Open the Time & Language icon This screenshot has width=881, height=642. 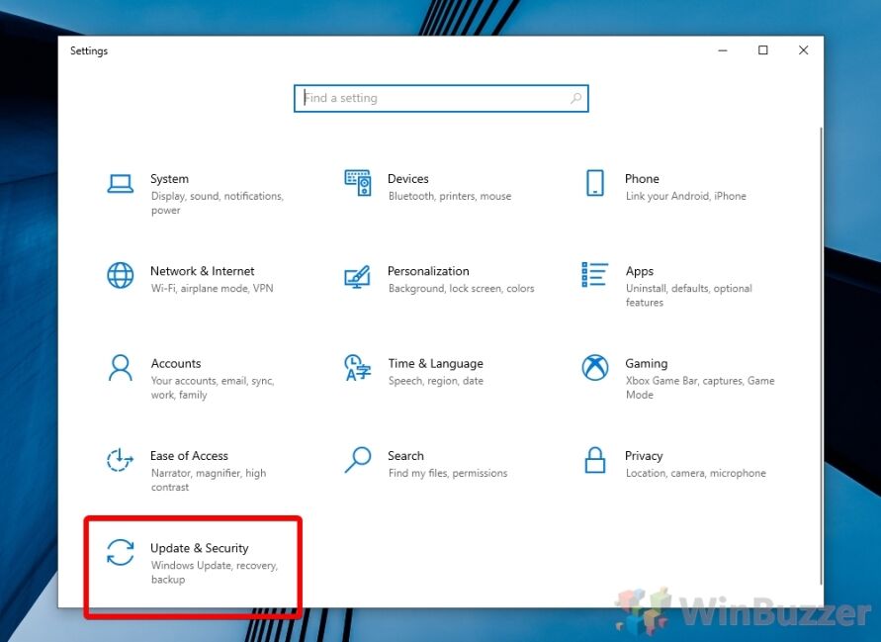point(357,368)
